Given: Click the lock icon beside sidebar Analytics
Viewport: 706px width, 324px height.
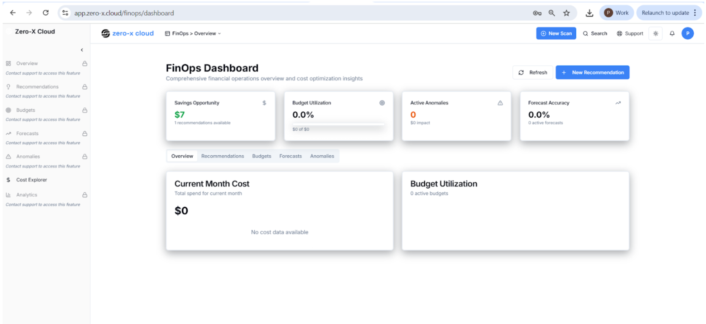Looking at the screenshot, I should point(85,195).
